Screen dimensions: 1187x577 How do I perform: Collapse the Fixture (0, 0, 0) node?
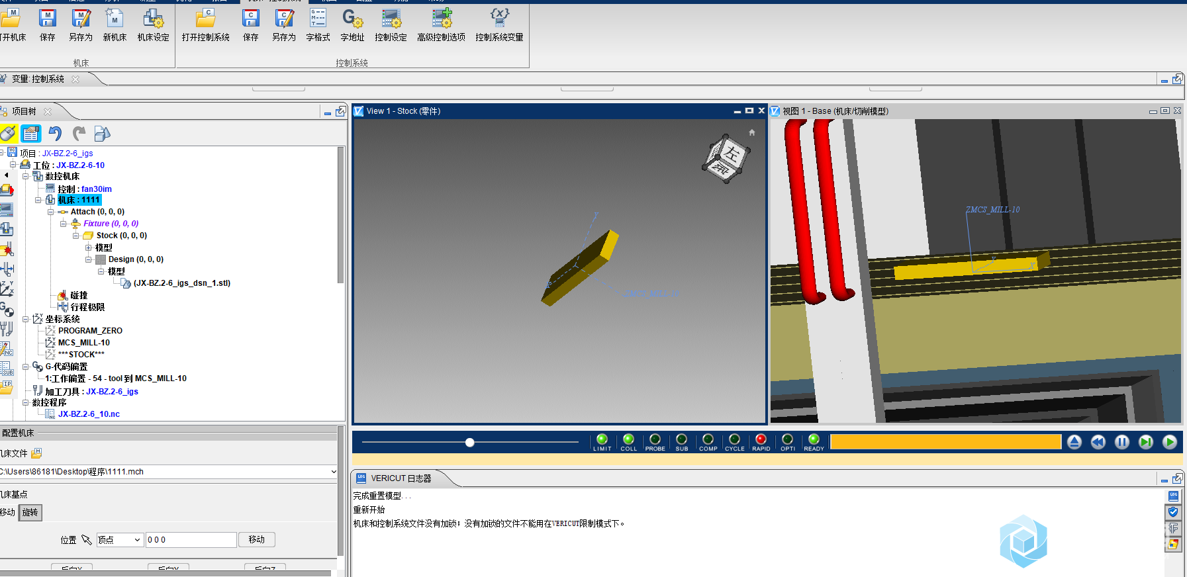63,224
